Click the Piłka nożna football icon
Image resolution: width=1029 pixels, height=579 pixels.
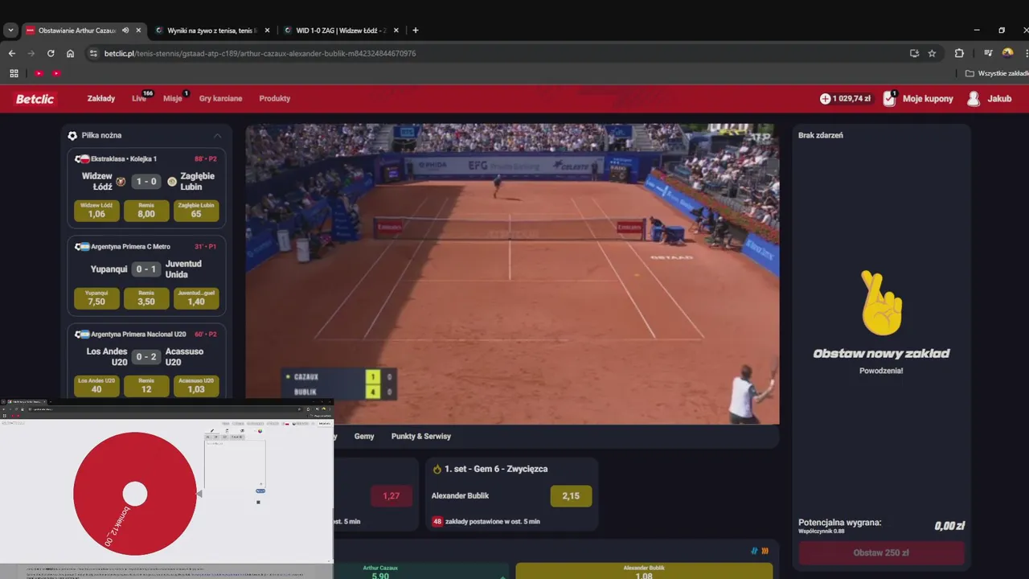(72, 136)
